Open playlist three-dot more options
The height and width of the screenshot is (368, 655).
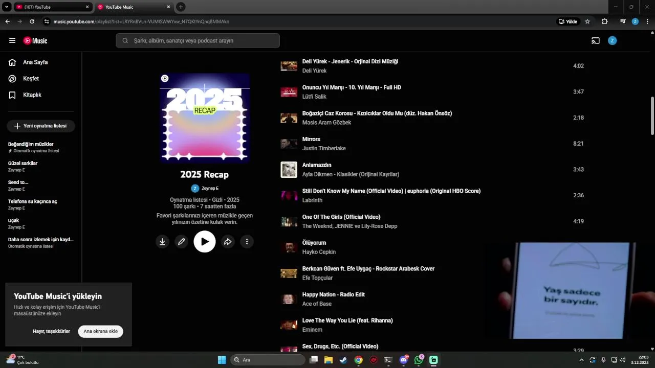(247, 242)
